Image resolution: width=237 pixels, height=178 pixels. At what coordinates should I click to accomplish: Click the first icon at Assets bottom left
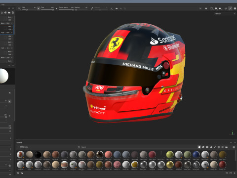[x=18, y=173]
